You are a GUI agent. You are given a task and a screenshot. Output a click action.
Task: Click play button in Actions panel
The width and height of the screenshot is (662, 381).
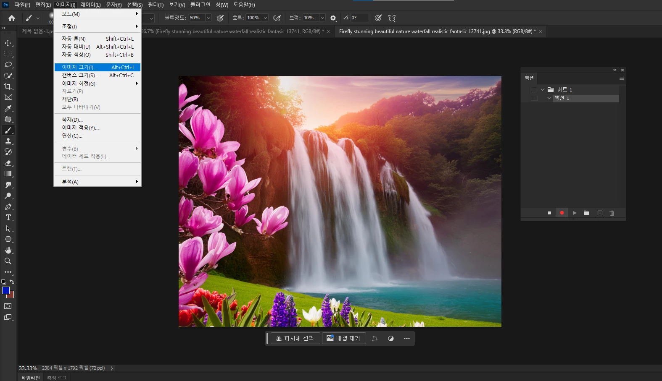click(575, 213)
